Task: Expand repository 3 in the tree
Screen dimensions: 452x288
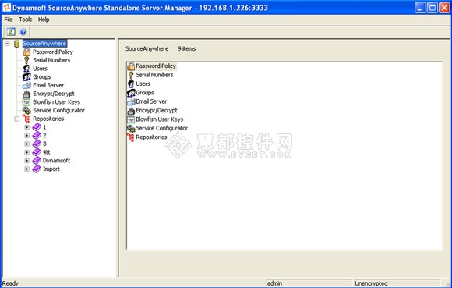Action: 26,144
